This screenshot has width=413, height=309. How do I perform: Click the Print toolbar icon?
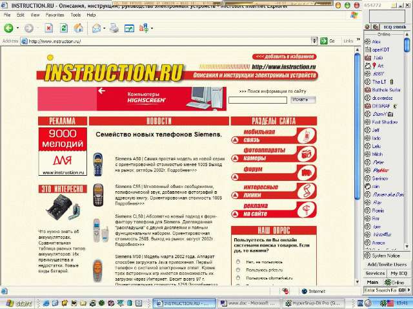tap(114, 28)
